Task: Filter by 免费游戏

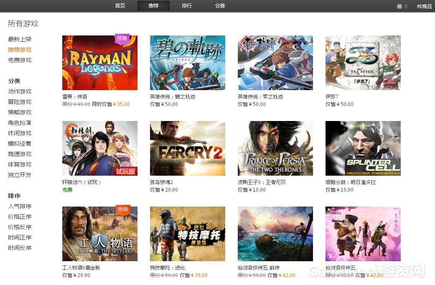Action: pyautogui.click(x=20, y=60)
